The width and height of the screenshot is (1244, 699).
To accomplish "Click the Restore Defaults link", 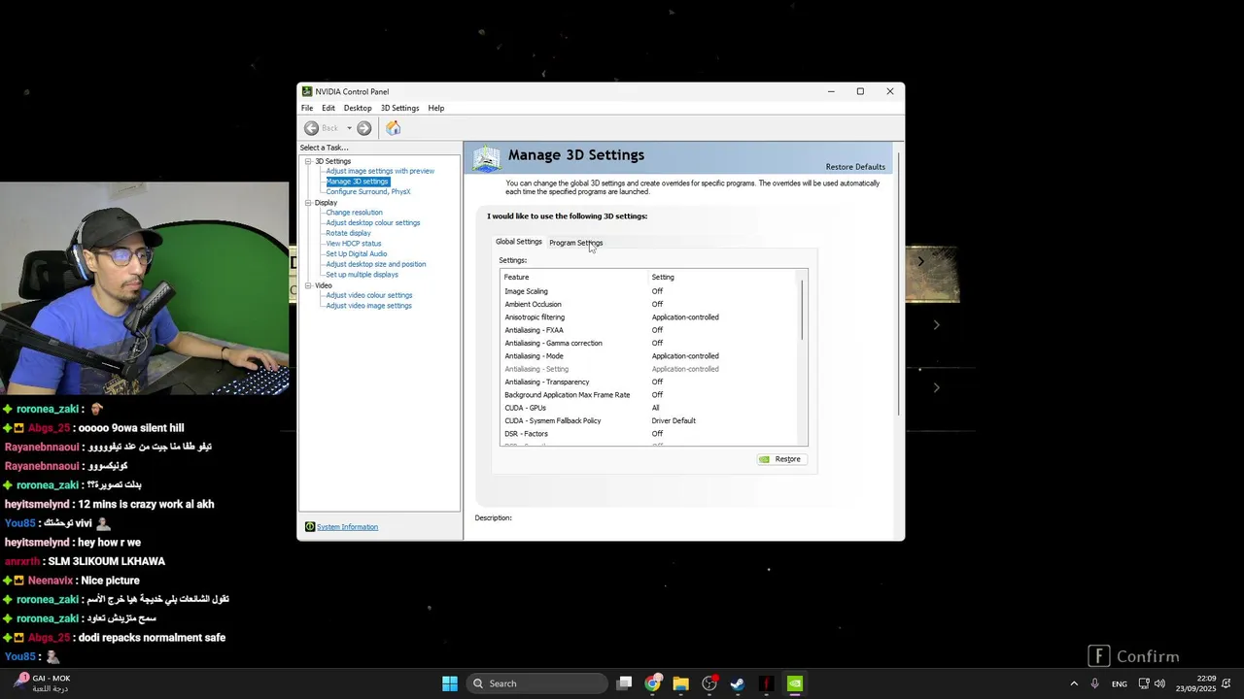I will click(x=855, y=167).
